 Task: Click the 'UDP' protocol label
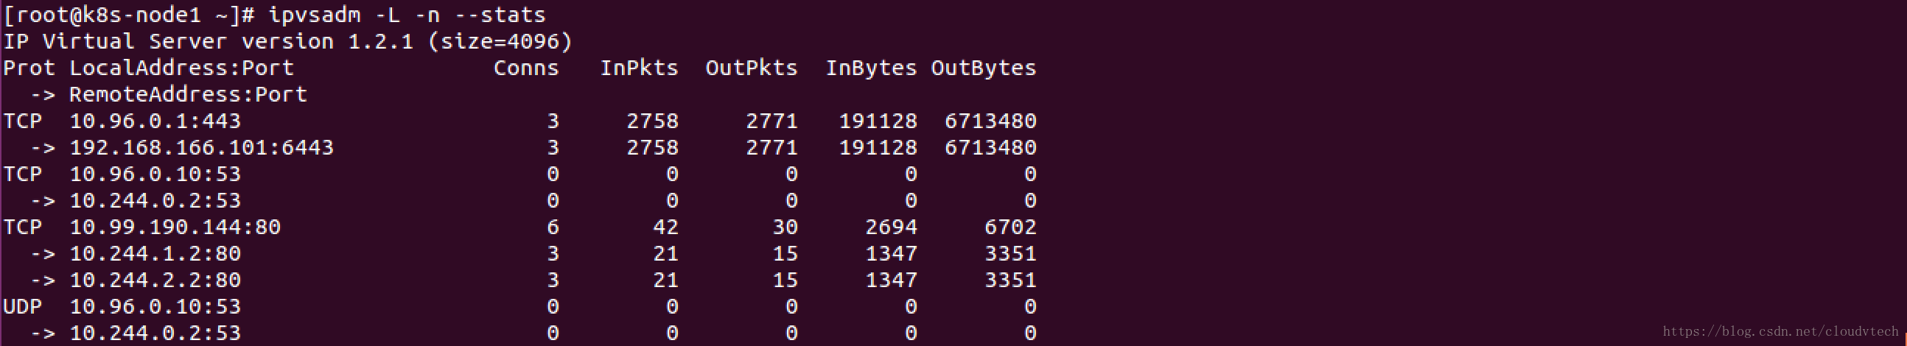coord(23,307)
